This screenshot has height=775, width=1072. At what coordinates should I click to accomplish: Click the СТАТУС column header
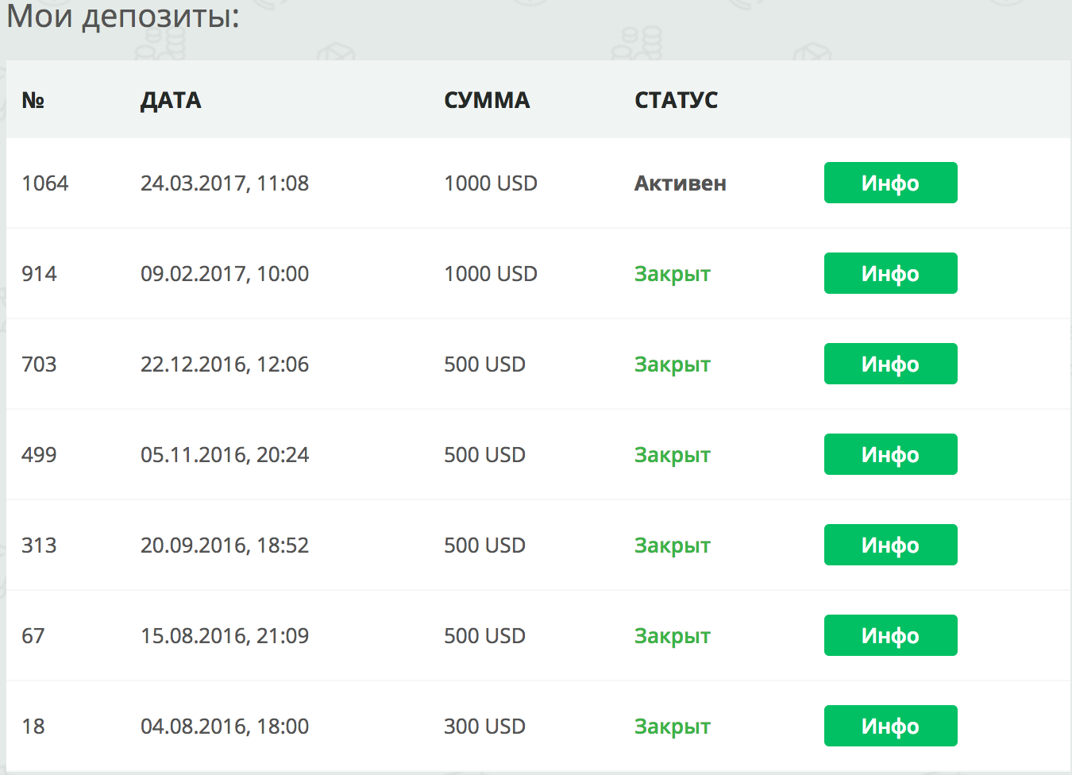pos(677,100)
